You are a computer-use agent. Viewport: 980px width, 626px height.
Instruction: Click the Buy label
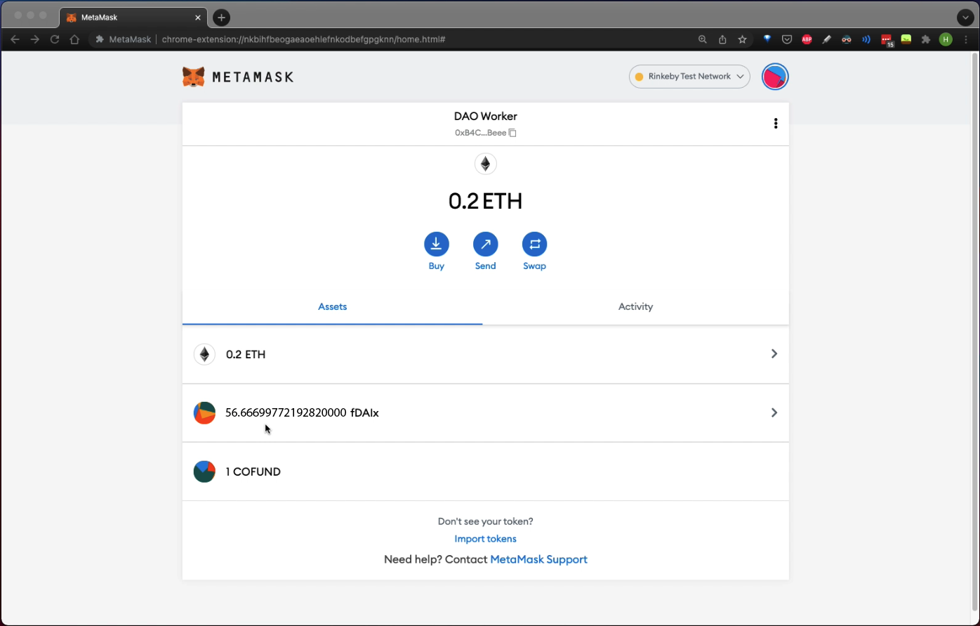coord(437,266)
